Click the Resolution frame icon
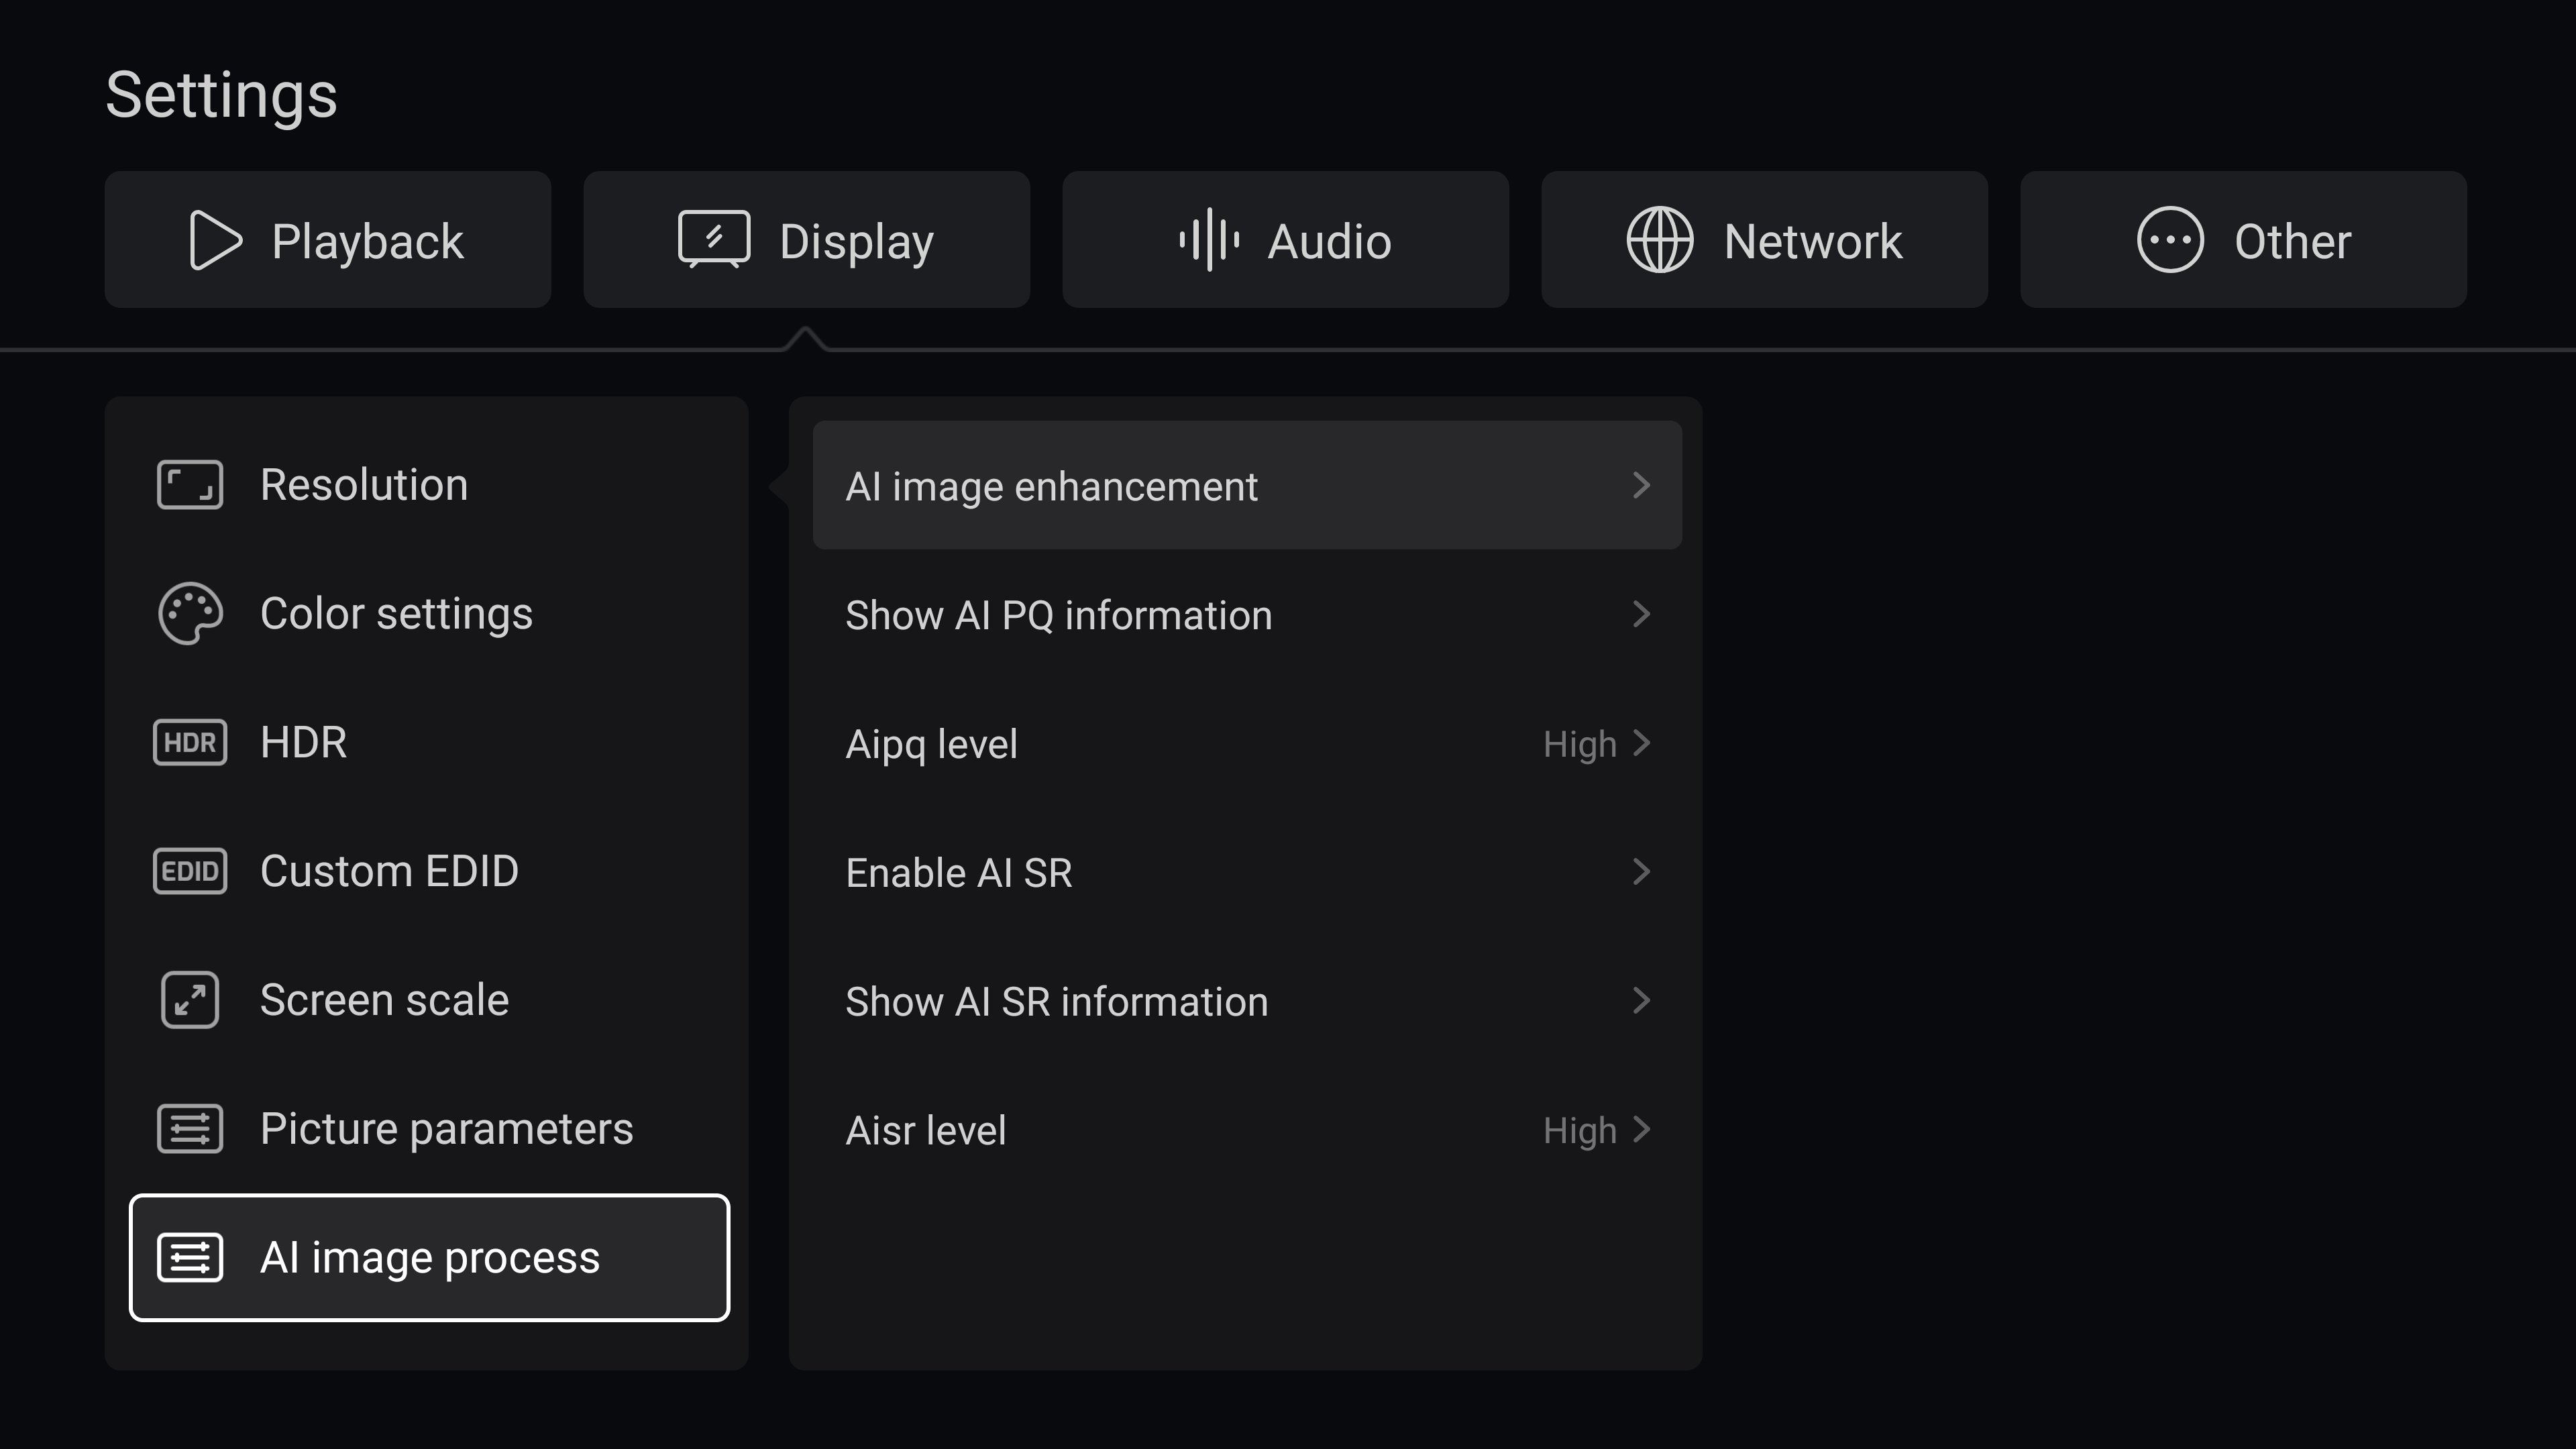The height and width of the screenshot is (1449, 2576). click(x=190, y=485)
